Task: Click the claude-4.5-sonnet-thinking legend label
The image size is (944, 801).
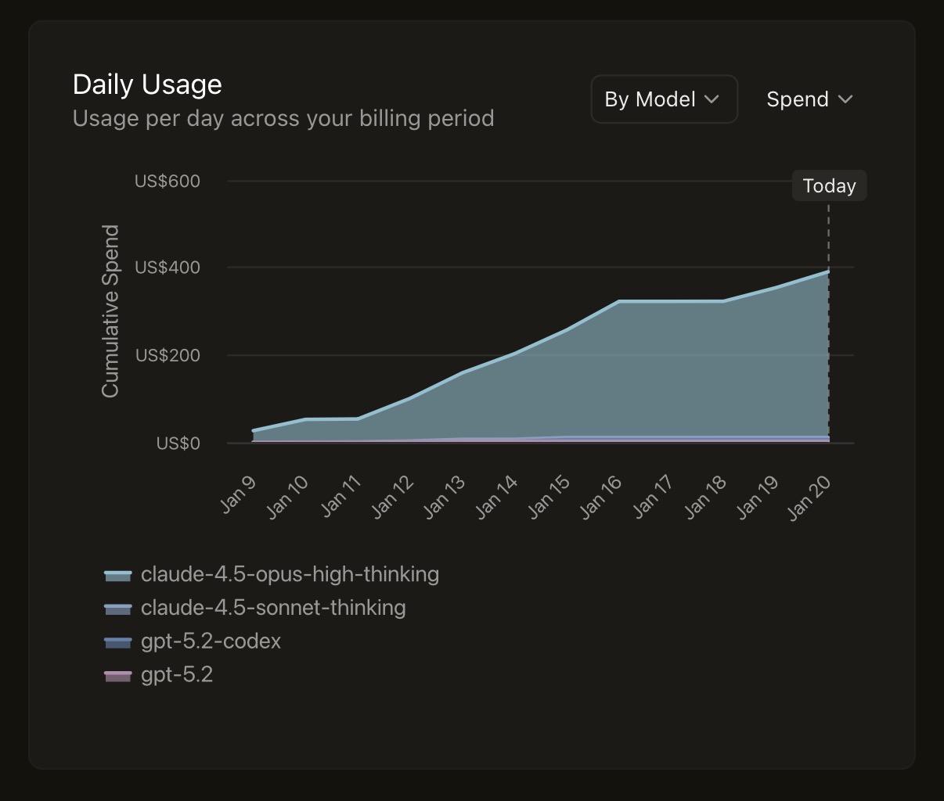Action: tap(273, 608)
